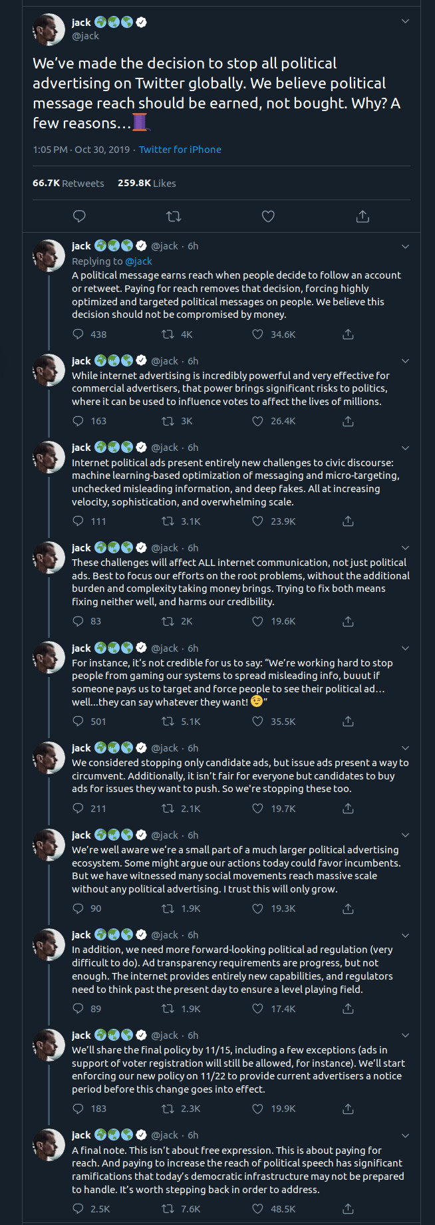This screenshot has width=435, height=1225.
Task: Like the tweet showing 19.7K likes
Action: click(x=258, y=809)
